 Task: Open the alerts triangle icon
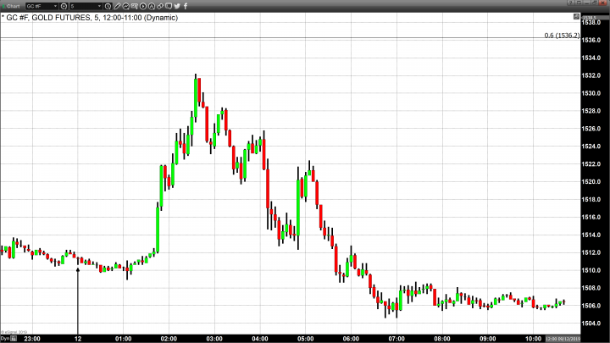152,6
